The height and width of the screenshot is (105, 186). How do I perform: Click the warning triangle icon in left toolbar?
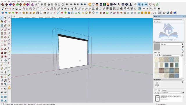click(9, 87)
